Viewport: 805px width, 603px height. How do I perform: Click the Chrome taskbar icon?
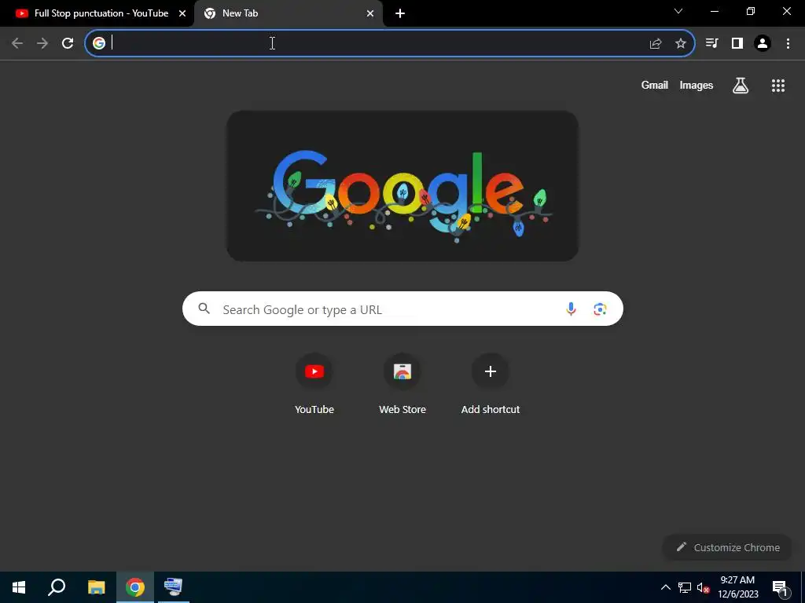click(x=135, y=587)
